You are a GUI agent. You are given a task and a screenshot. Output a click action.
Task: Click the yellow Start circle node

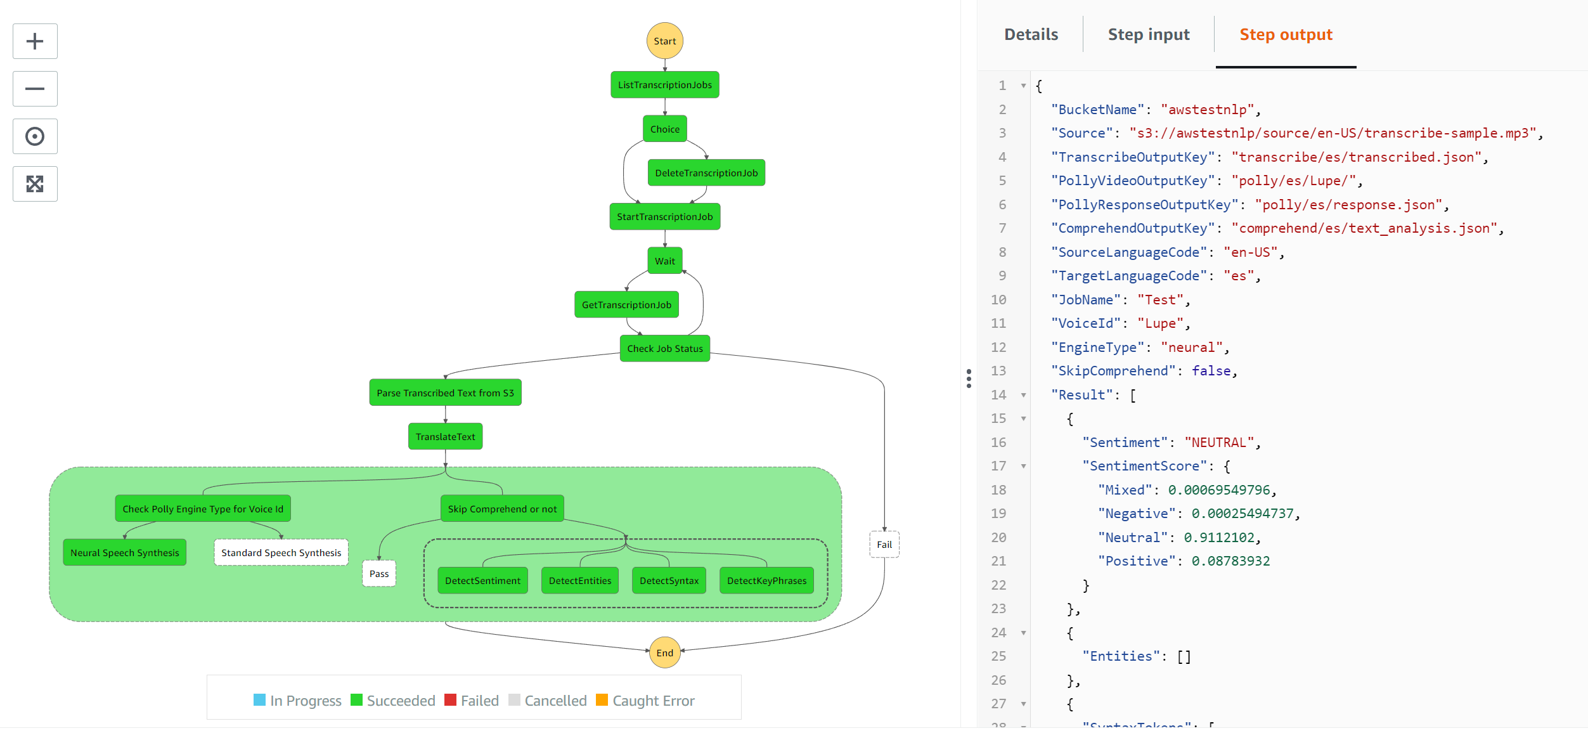point(664,41)
